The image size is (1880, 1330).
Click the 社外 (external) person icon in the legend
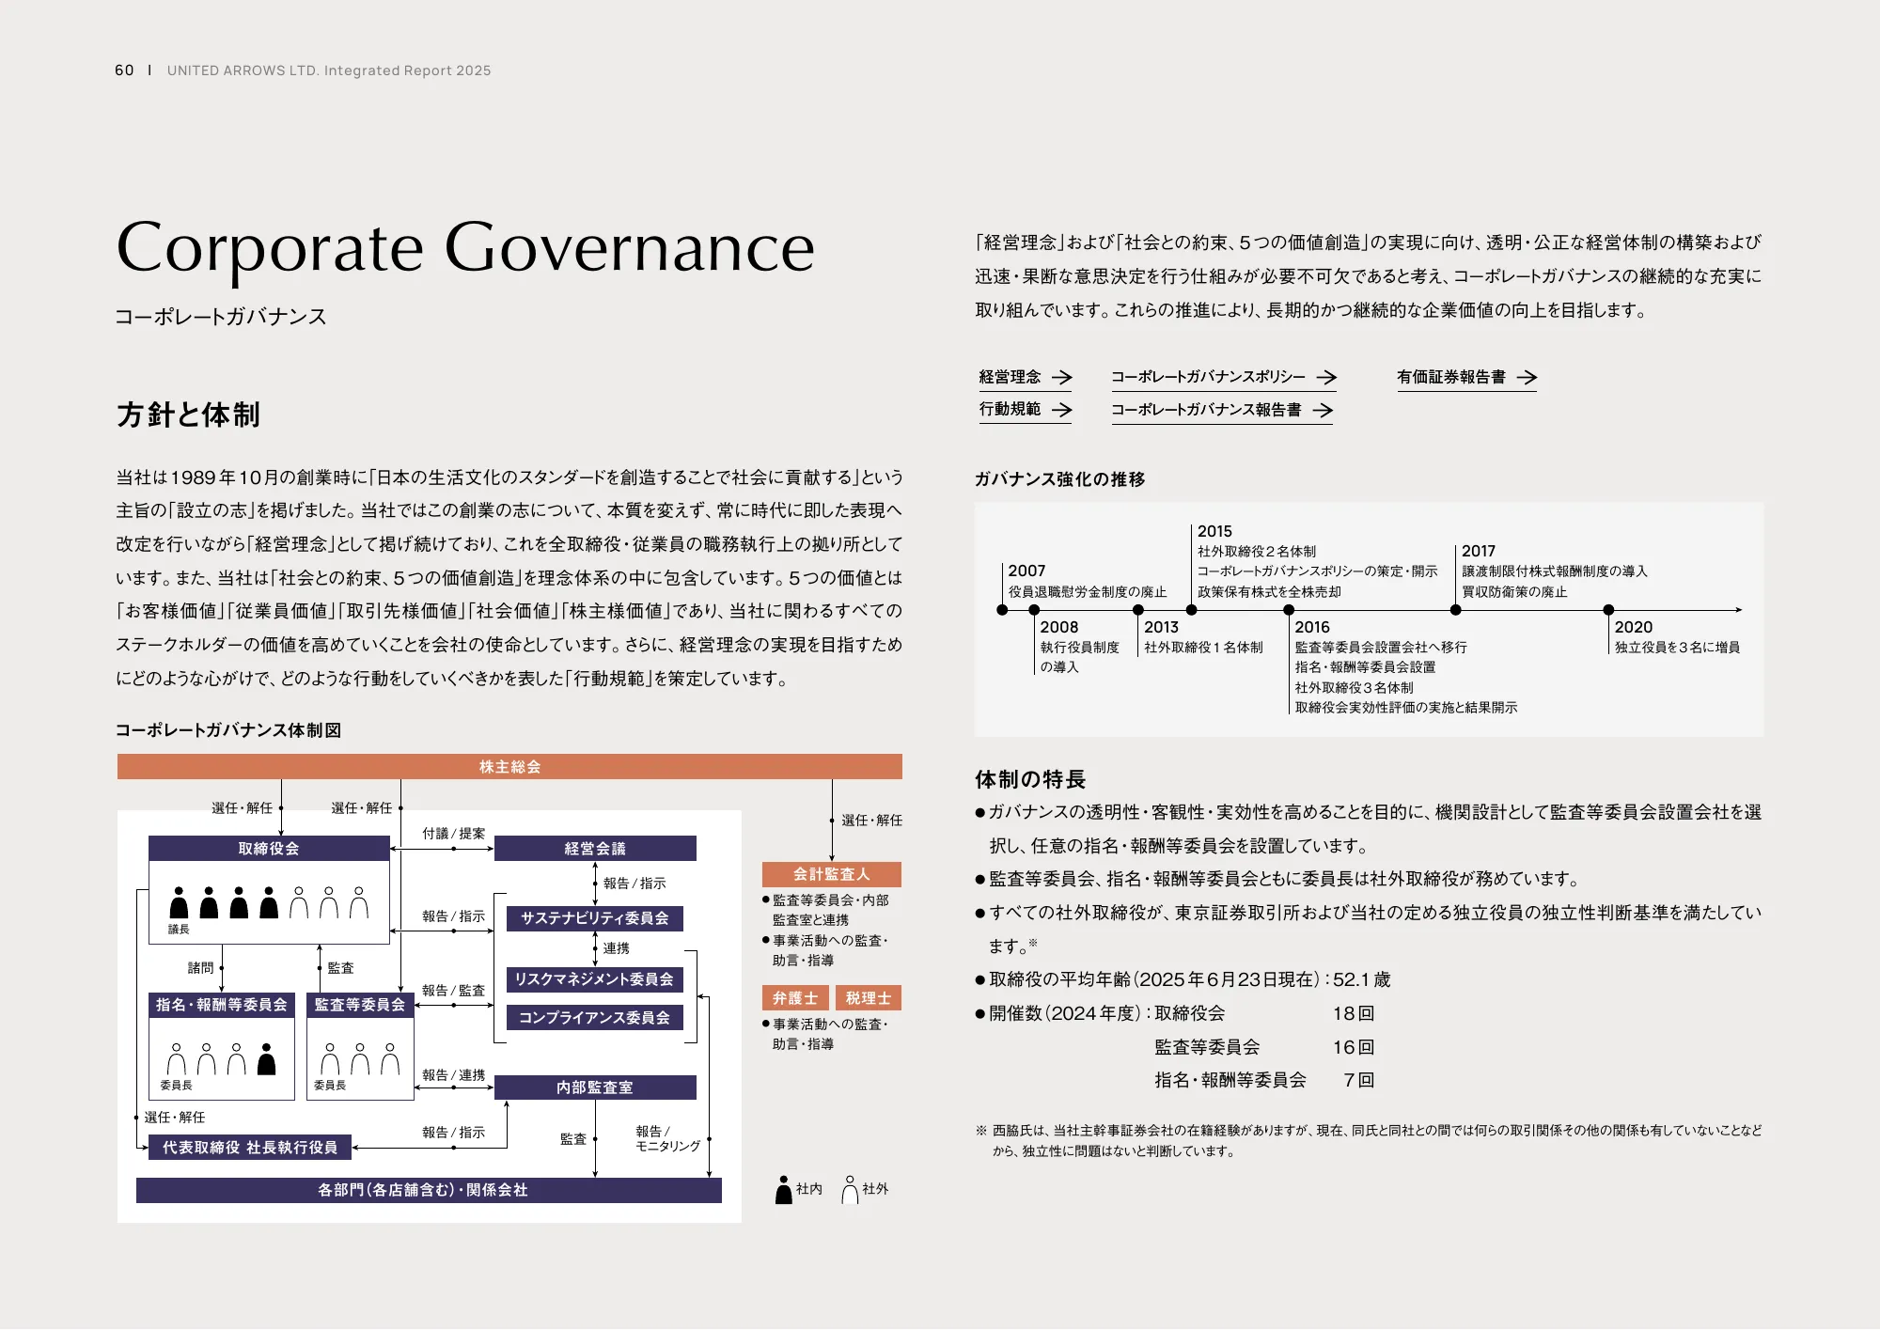[851, 1189]
